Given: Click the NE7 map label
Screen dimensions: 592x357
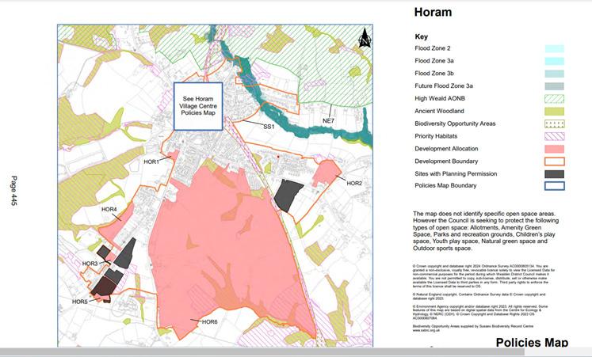Looking at the screenshot, I should coord(328,120).
